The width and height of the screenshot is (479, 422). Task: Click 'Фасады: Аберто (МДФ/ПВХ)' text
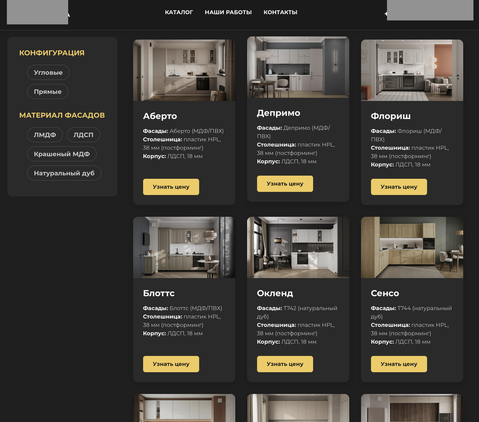point(183,131)
